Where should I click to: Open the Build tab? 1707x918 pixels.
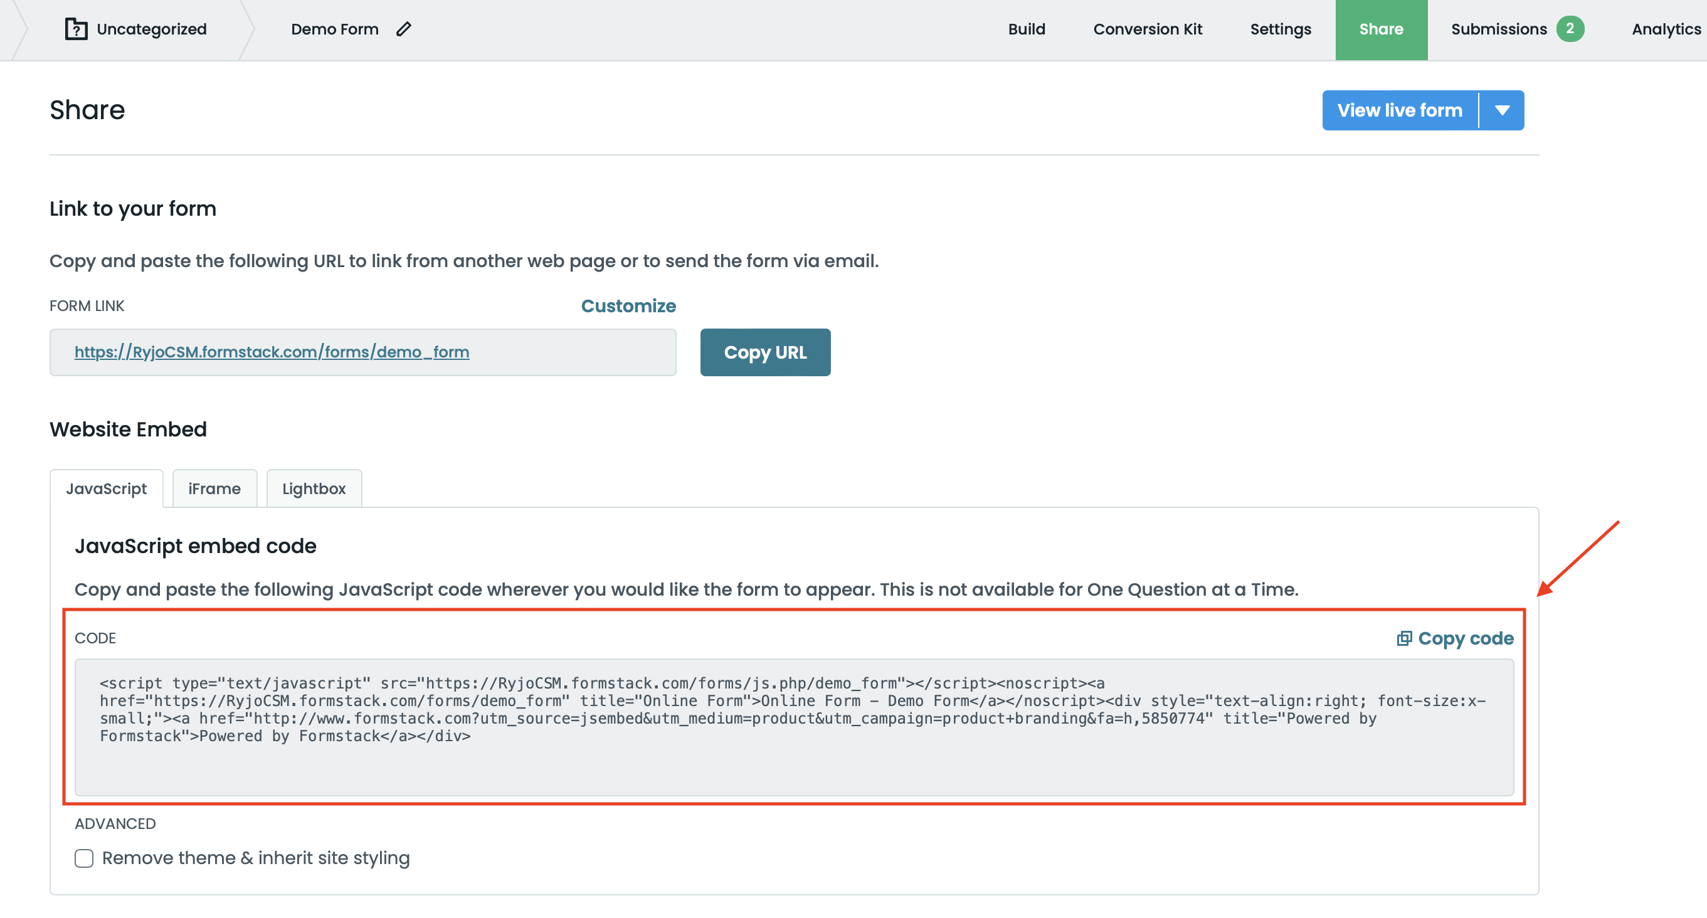point(1027,29)
